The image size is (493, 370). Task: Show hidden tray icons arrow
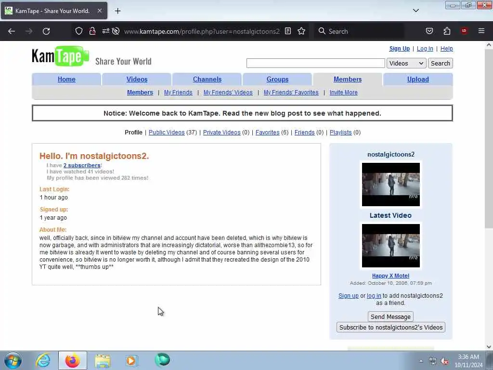click(x=421, y=361)
